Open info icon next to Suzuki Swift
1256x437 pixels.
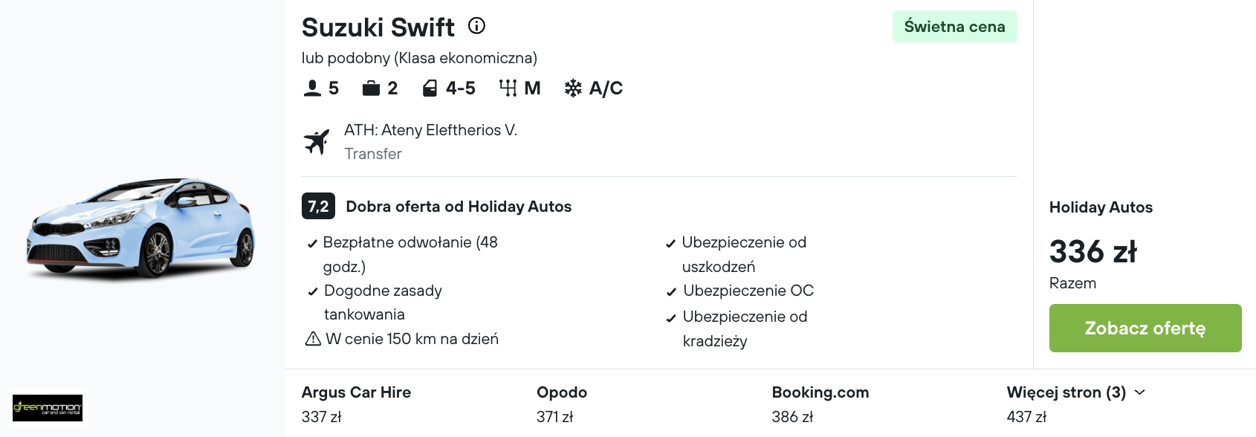(x=476, y=26)
